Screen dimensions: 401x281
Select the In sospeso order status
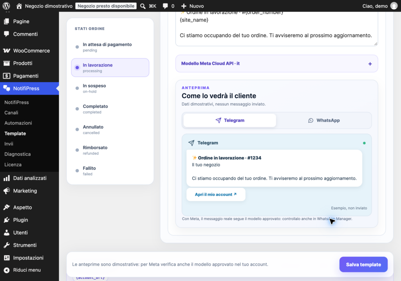tap(110, 88)
